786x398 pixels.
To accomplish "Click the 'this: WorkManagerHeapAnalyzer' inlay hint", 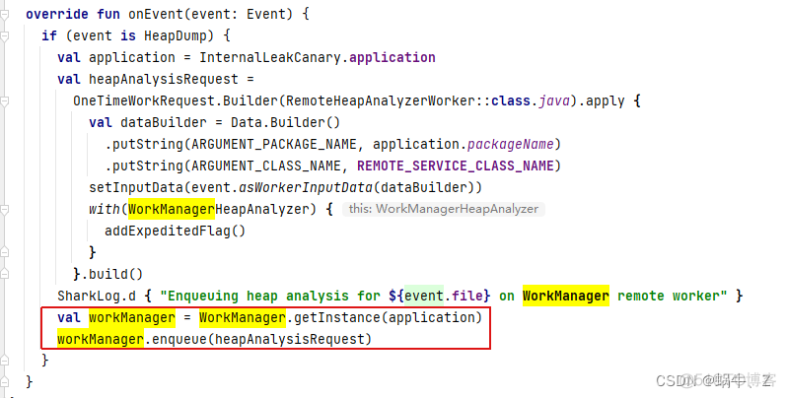I will 444,209.
